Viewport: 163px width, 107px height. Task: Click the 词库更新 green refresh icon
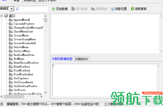[x=132, y=9]
